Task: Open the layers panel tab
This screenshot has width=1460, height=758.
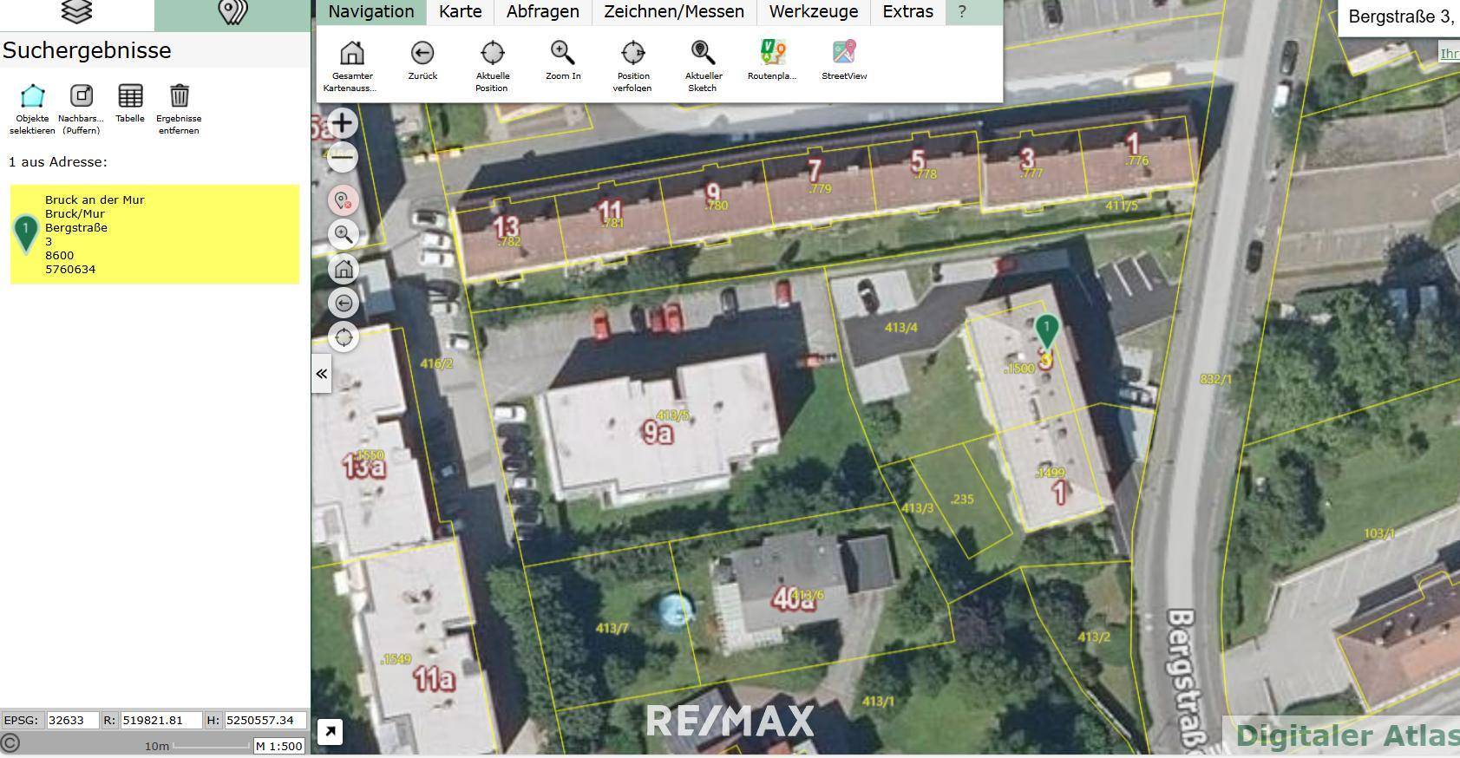Action: tap(77, 13)
